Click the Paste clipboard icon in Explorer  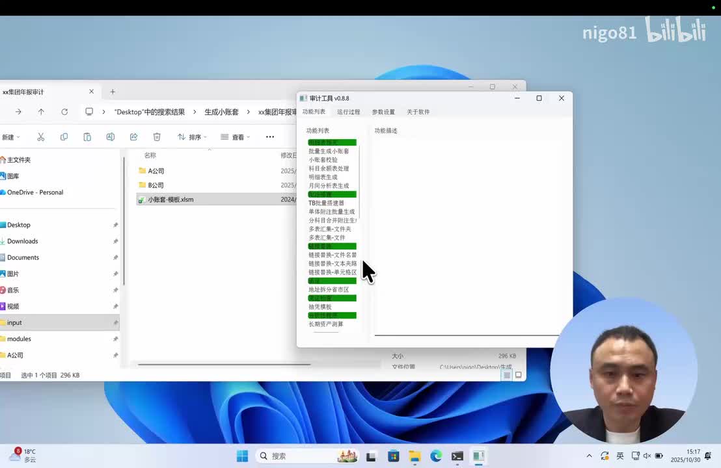pyautogui.click(x=87, y=137)
